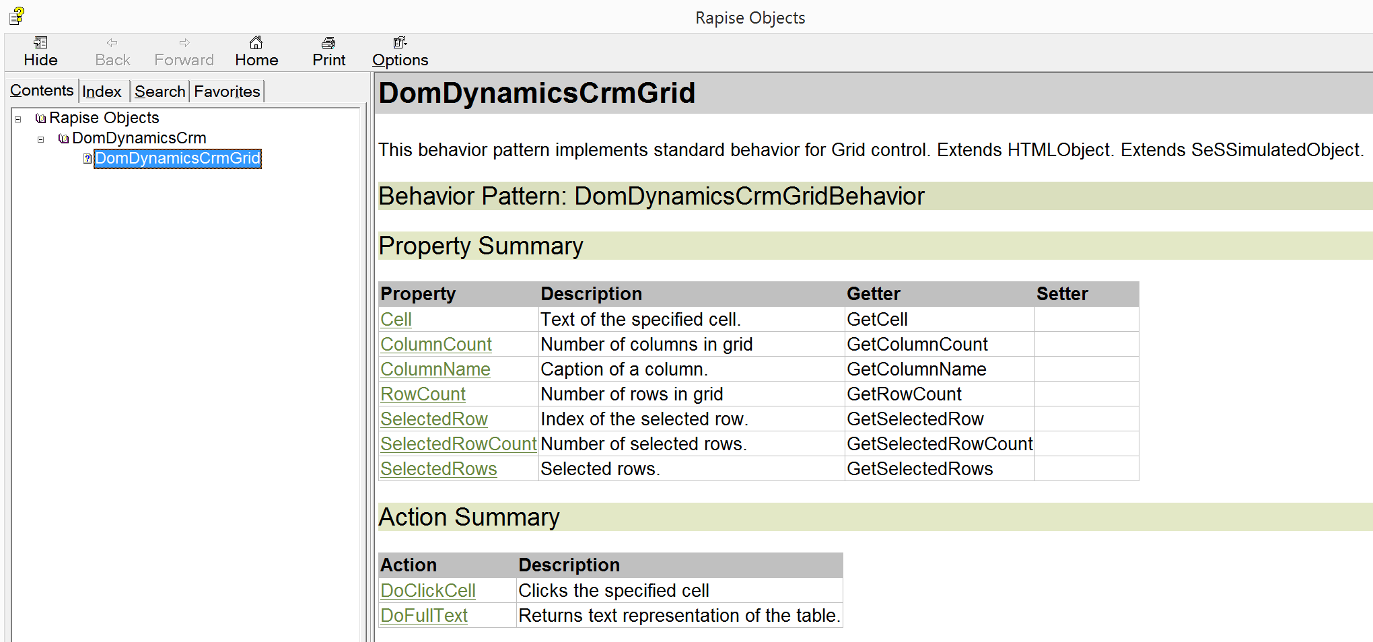This screenshot has width=1373, height=642.
Task: Open the RowCount property link
Action: pos(423,394)
